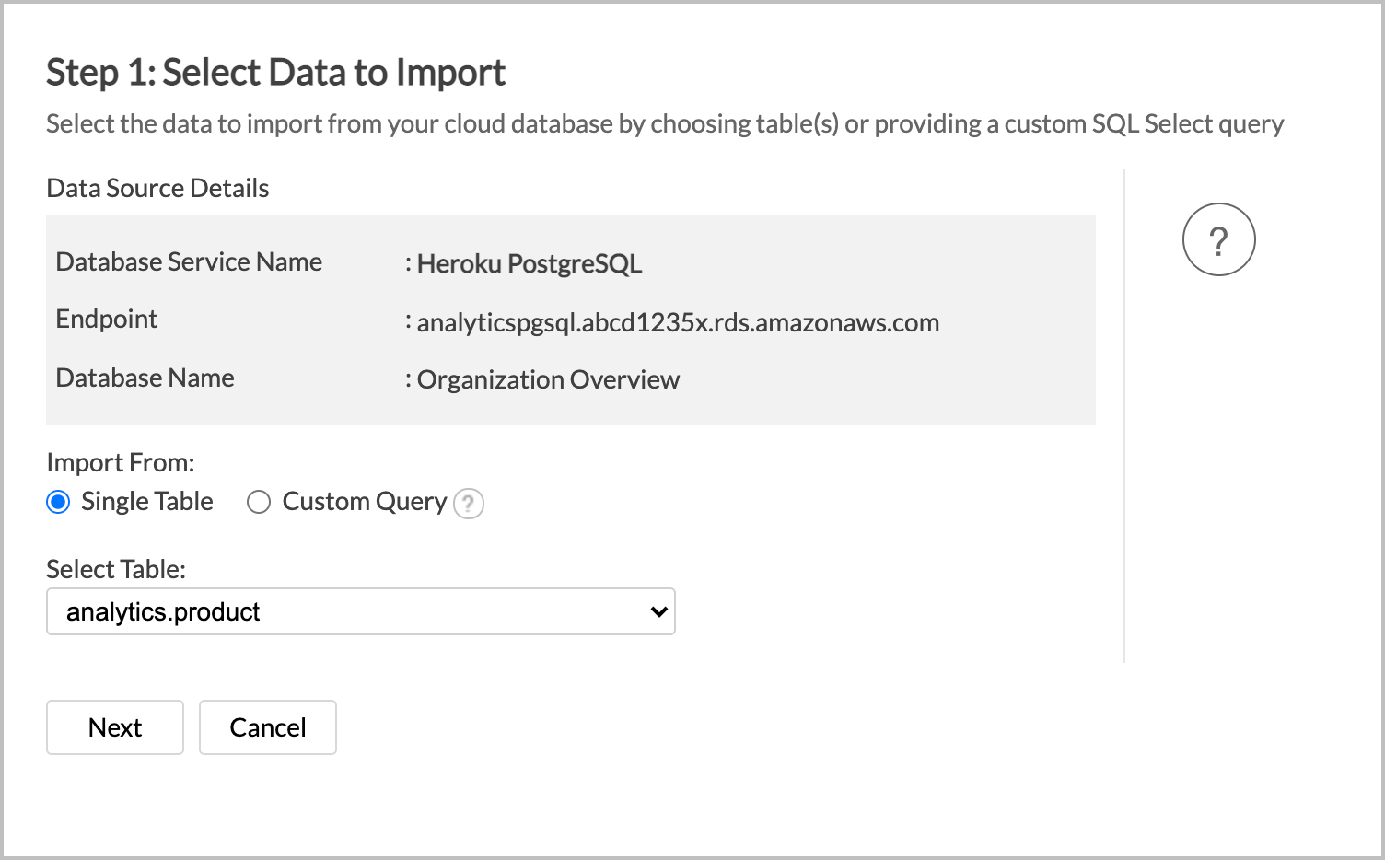Viewport: 1385px width, 860px height.
Task: Open the help panel via circular question mark icon
Action: click(1218, 239)
